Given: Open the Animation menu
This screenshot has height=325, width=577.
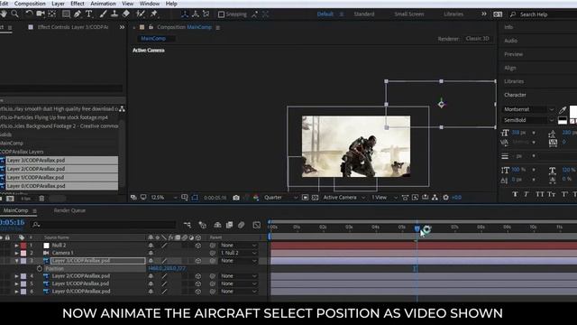Looking at the screenshot, I should tap(103, 4).
